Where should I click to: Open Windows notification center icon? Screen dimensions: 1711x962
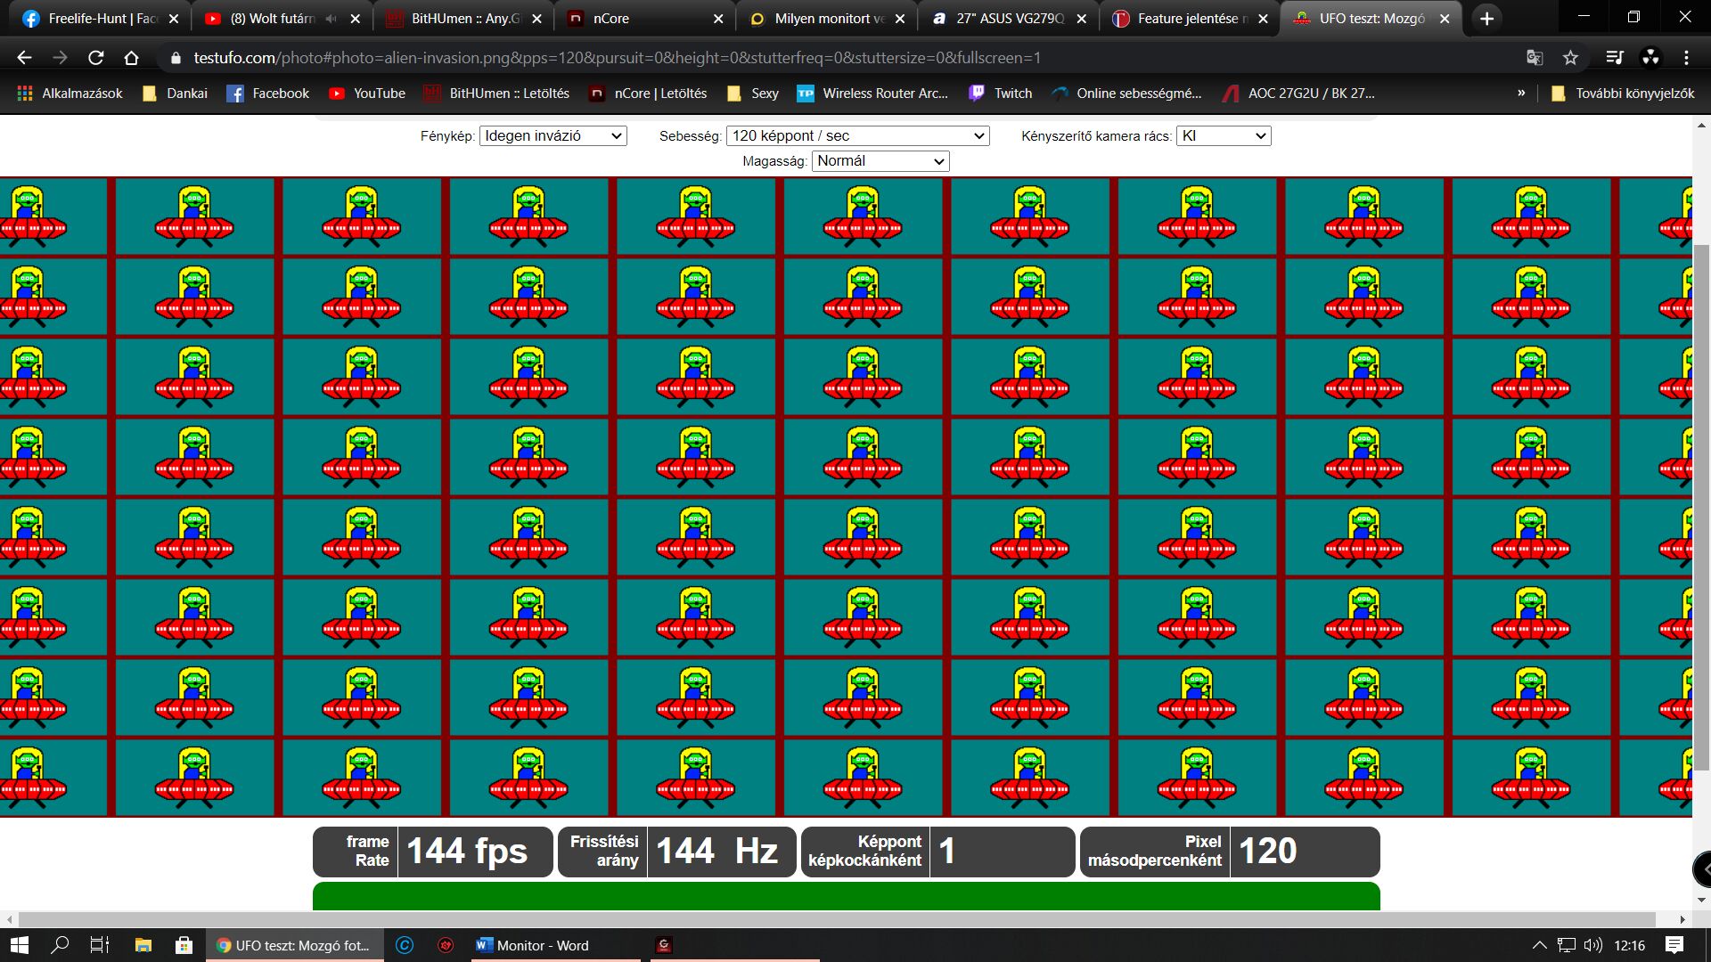(1674, 945)
